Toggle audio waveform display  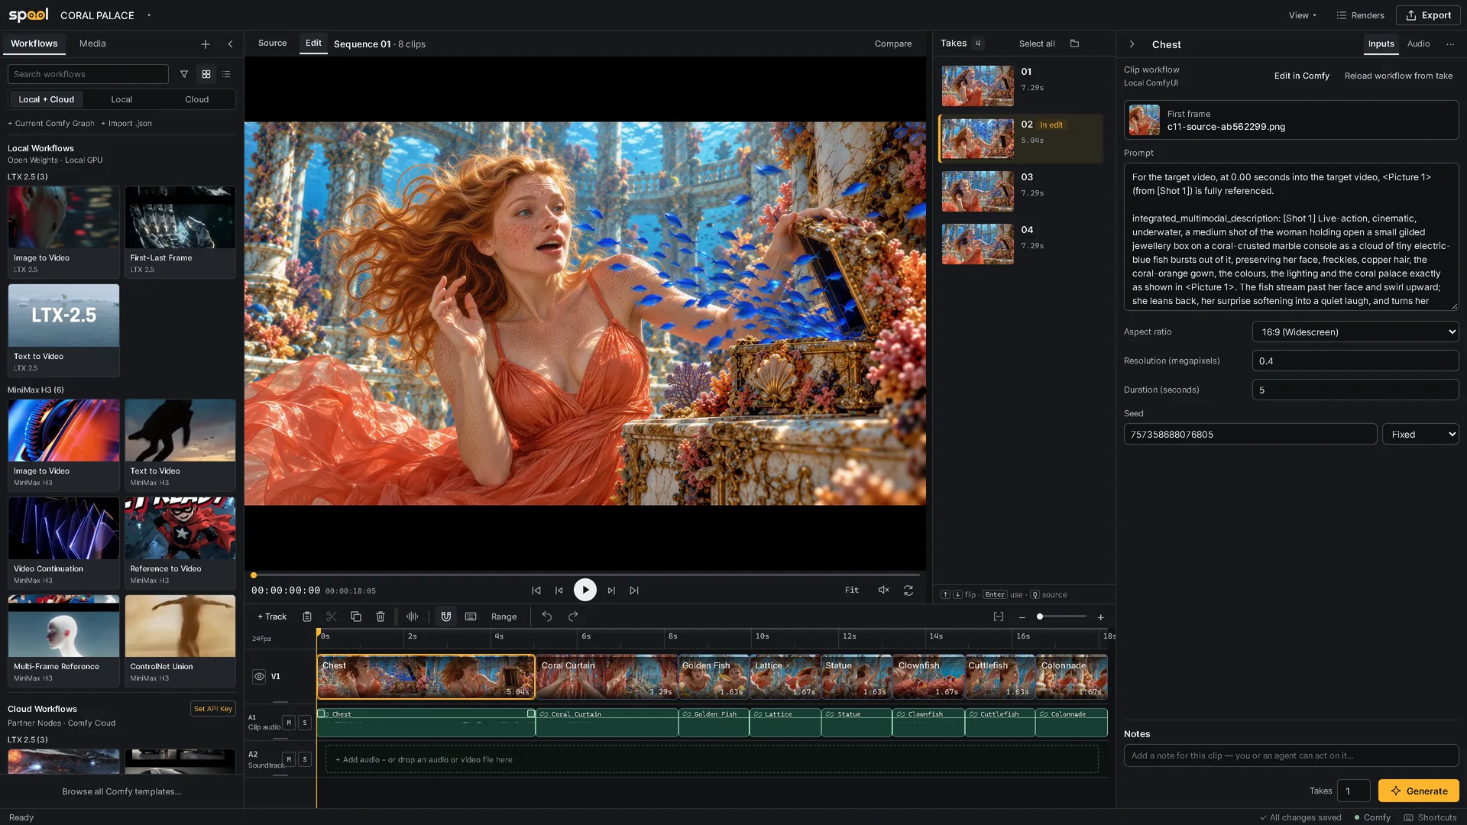click(x=413, y=616)
